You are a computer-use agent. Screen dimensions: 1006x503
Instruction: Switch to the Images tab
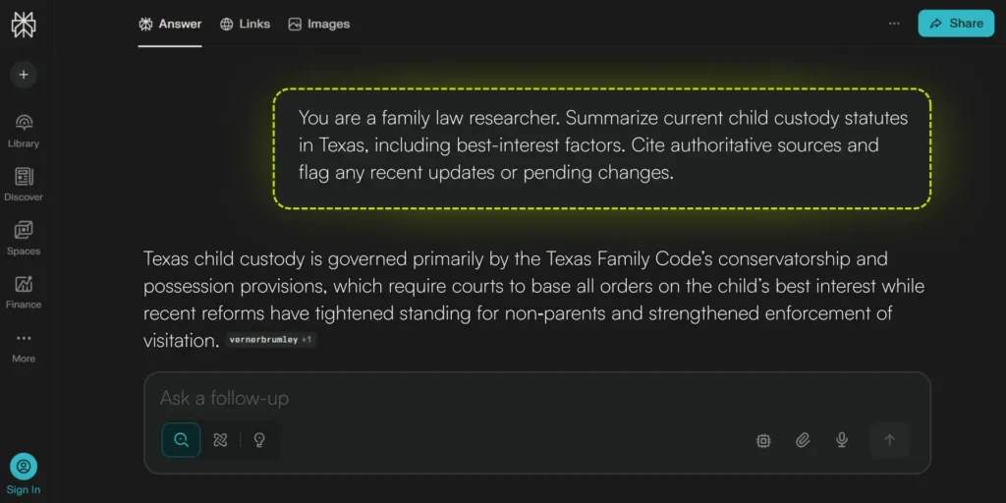coord(319,25)
